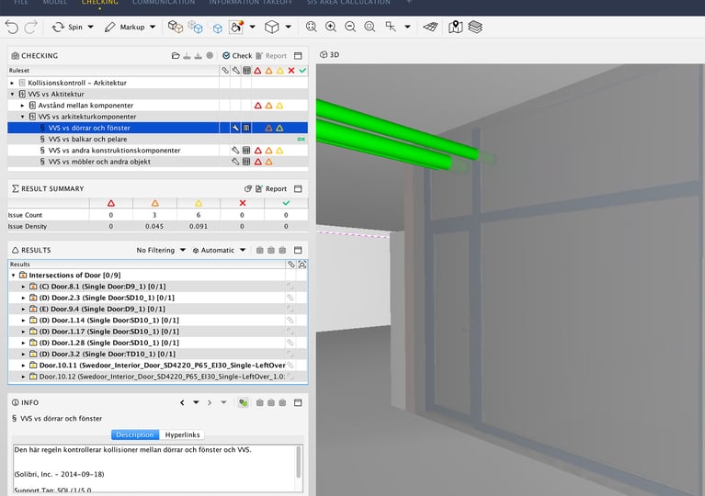Click the Info forward navigation arrow

tap(210, 402)
